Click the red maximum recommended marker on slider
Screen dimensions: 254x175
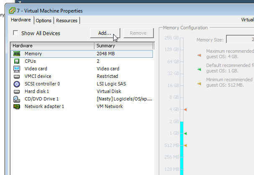click(x=186, y=110)
